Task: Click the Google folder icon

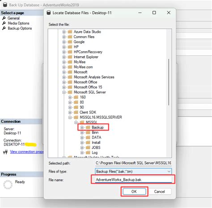Action: pos(70,42)
